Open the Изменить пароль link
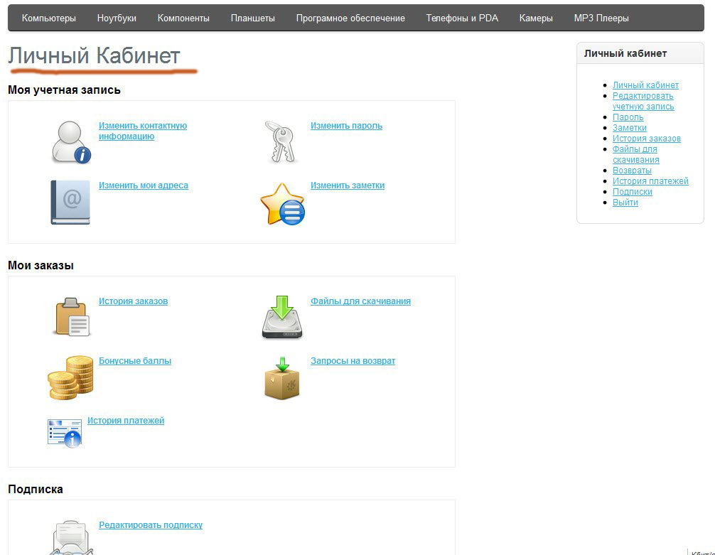 346,126
